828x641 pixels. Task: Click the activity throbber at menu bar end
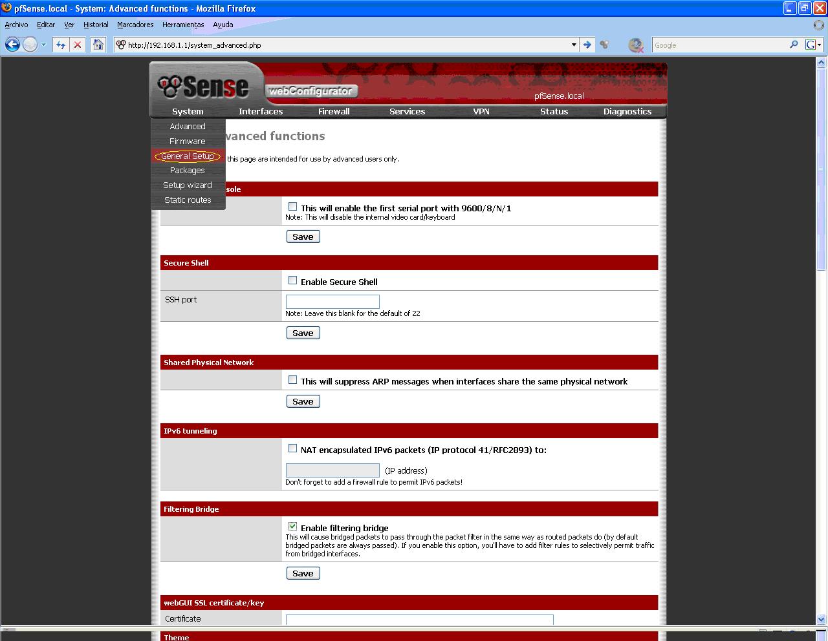pos(820,25)
